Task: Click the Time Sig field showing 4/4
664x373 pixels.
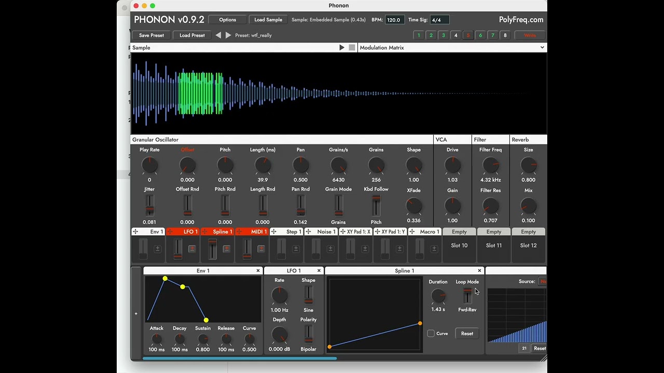Action: click(439, 20)
